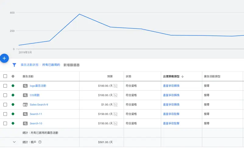Click $100.00/天 budget of CIS規劃
Viewport: 244px width, 148px height.
(105, 95)
